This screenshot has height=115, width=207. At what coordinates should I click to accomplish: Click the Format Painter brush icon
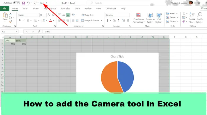click(10, 22)
